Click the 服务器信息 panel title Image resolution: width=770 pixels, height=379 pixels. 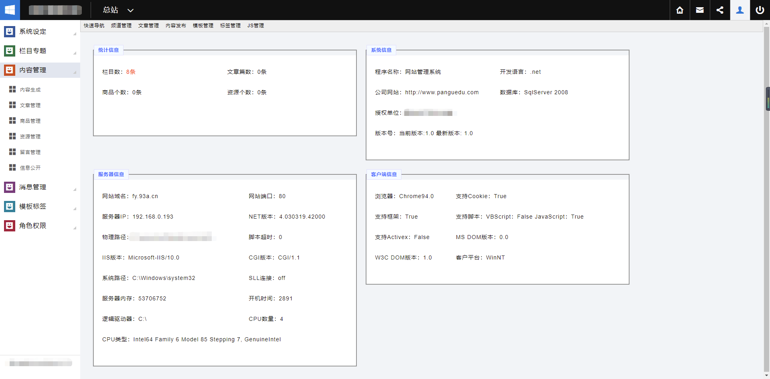point(111,174)
